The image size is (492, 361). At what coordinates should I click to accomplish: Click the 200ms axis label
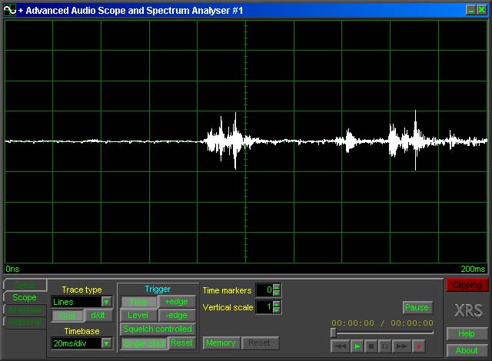coord(473,269)
